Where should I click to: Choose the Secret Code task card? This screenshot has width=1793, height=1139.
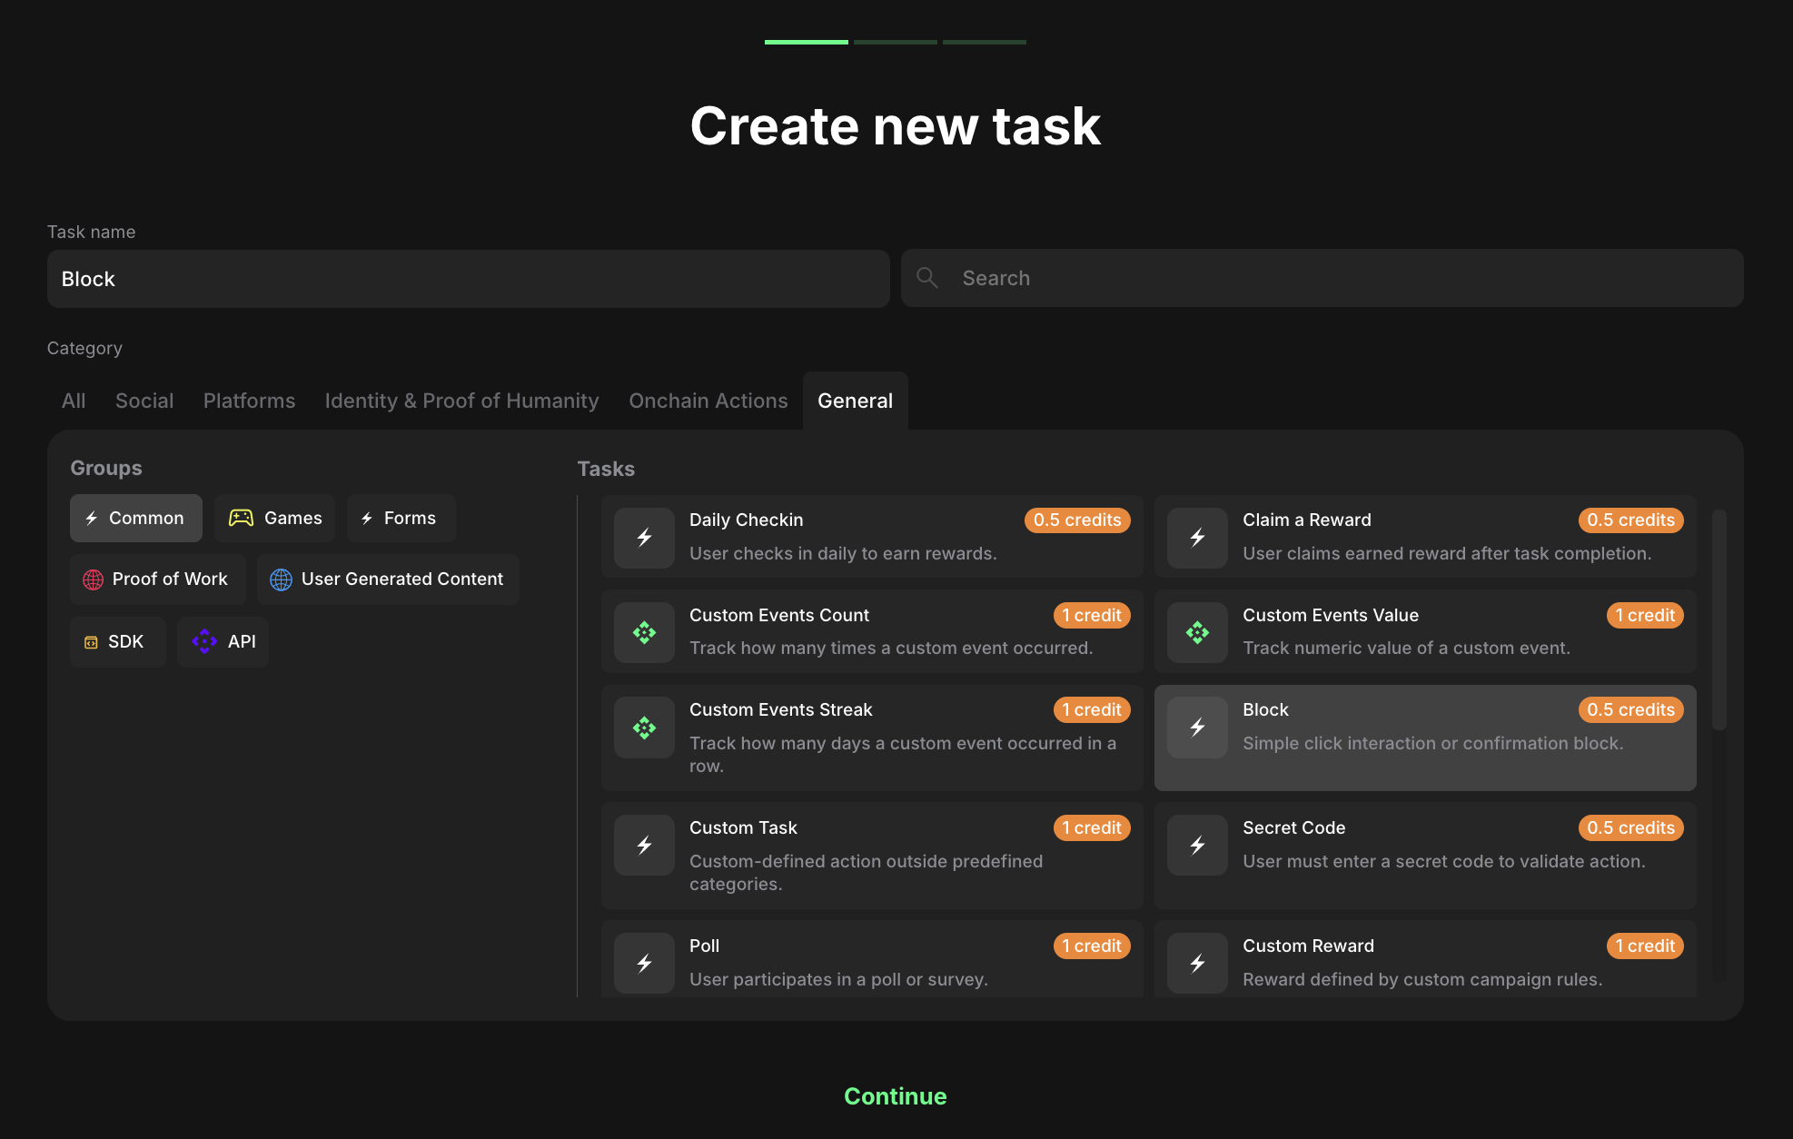(1425, 855)
